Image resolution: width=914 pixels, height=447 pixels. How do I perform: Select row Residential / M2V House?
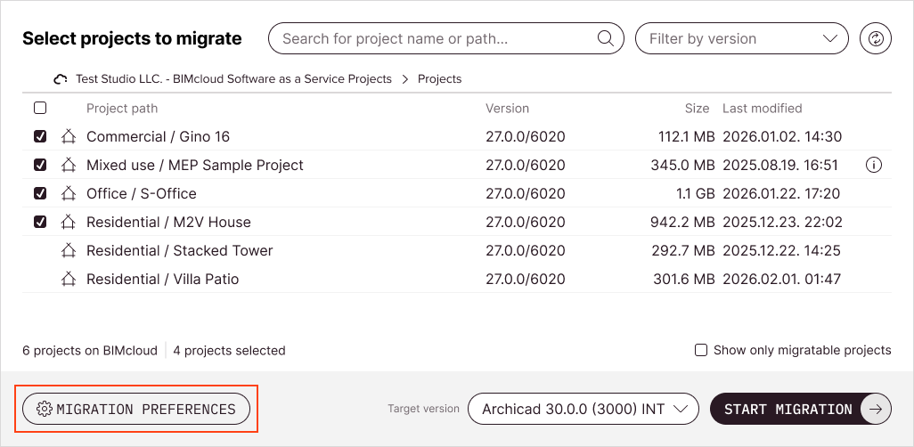[456, 223]
